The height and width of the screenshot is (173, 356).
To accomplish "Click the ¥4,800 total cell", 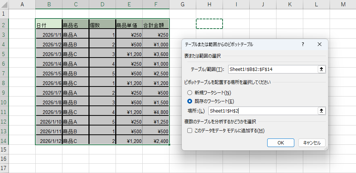I will (x=156, y=112).
